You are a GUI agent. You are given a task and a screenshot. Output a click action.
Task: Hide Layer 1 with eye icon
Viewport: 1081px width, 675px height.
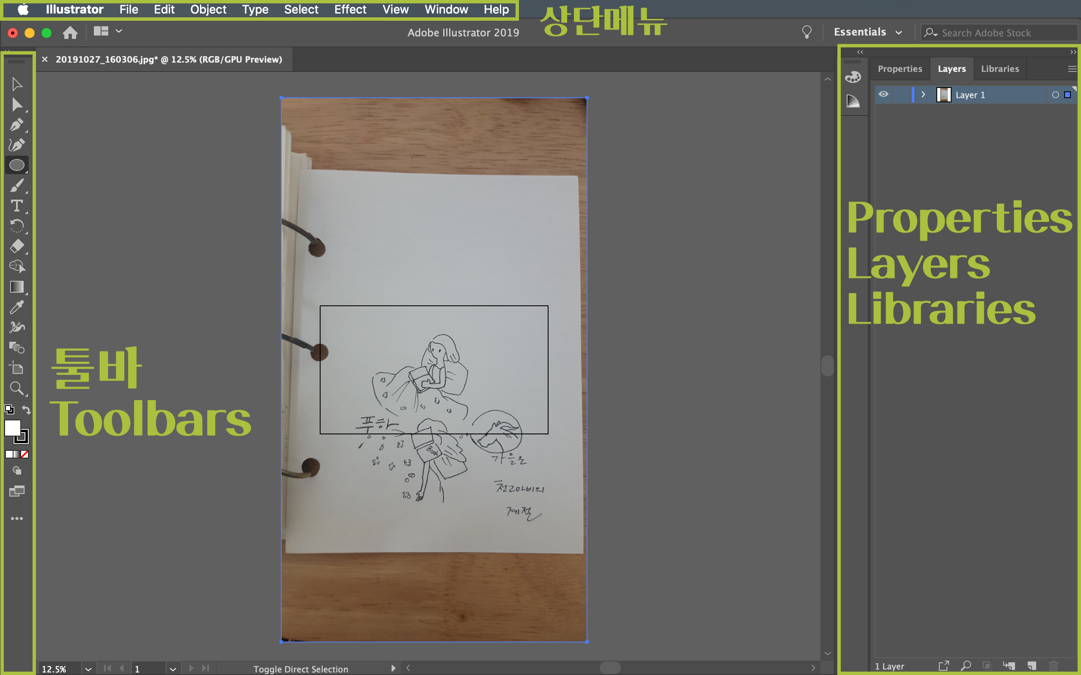click(x=883, y=94)
